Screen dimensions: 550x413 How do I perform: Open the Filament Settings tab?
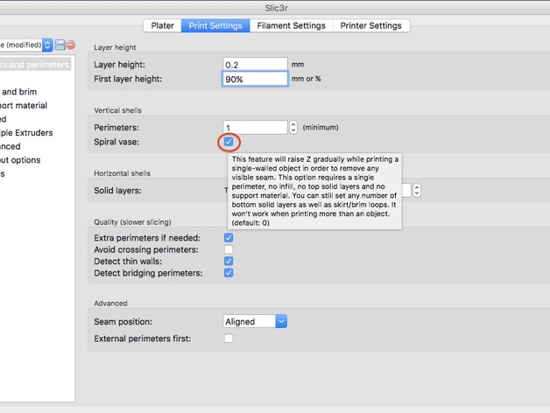tap(291, 26)
